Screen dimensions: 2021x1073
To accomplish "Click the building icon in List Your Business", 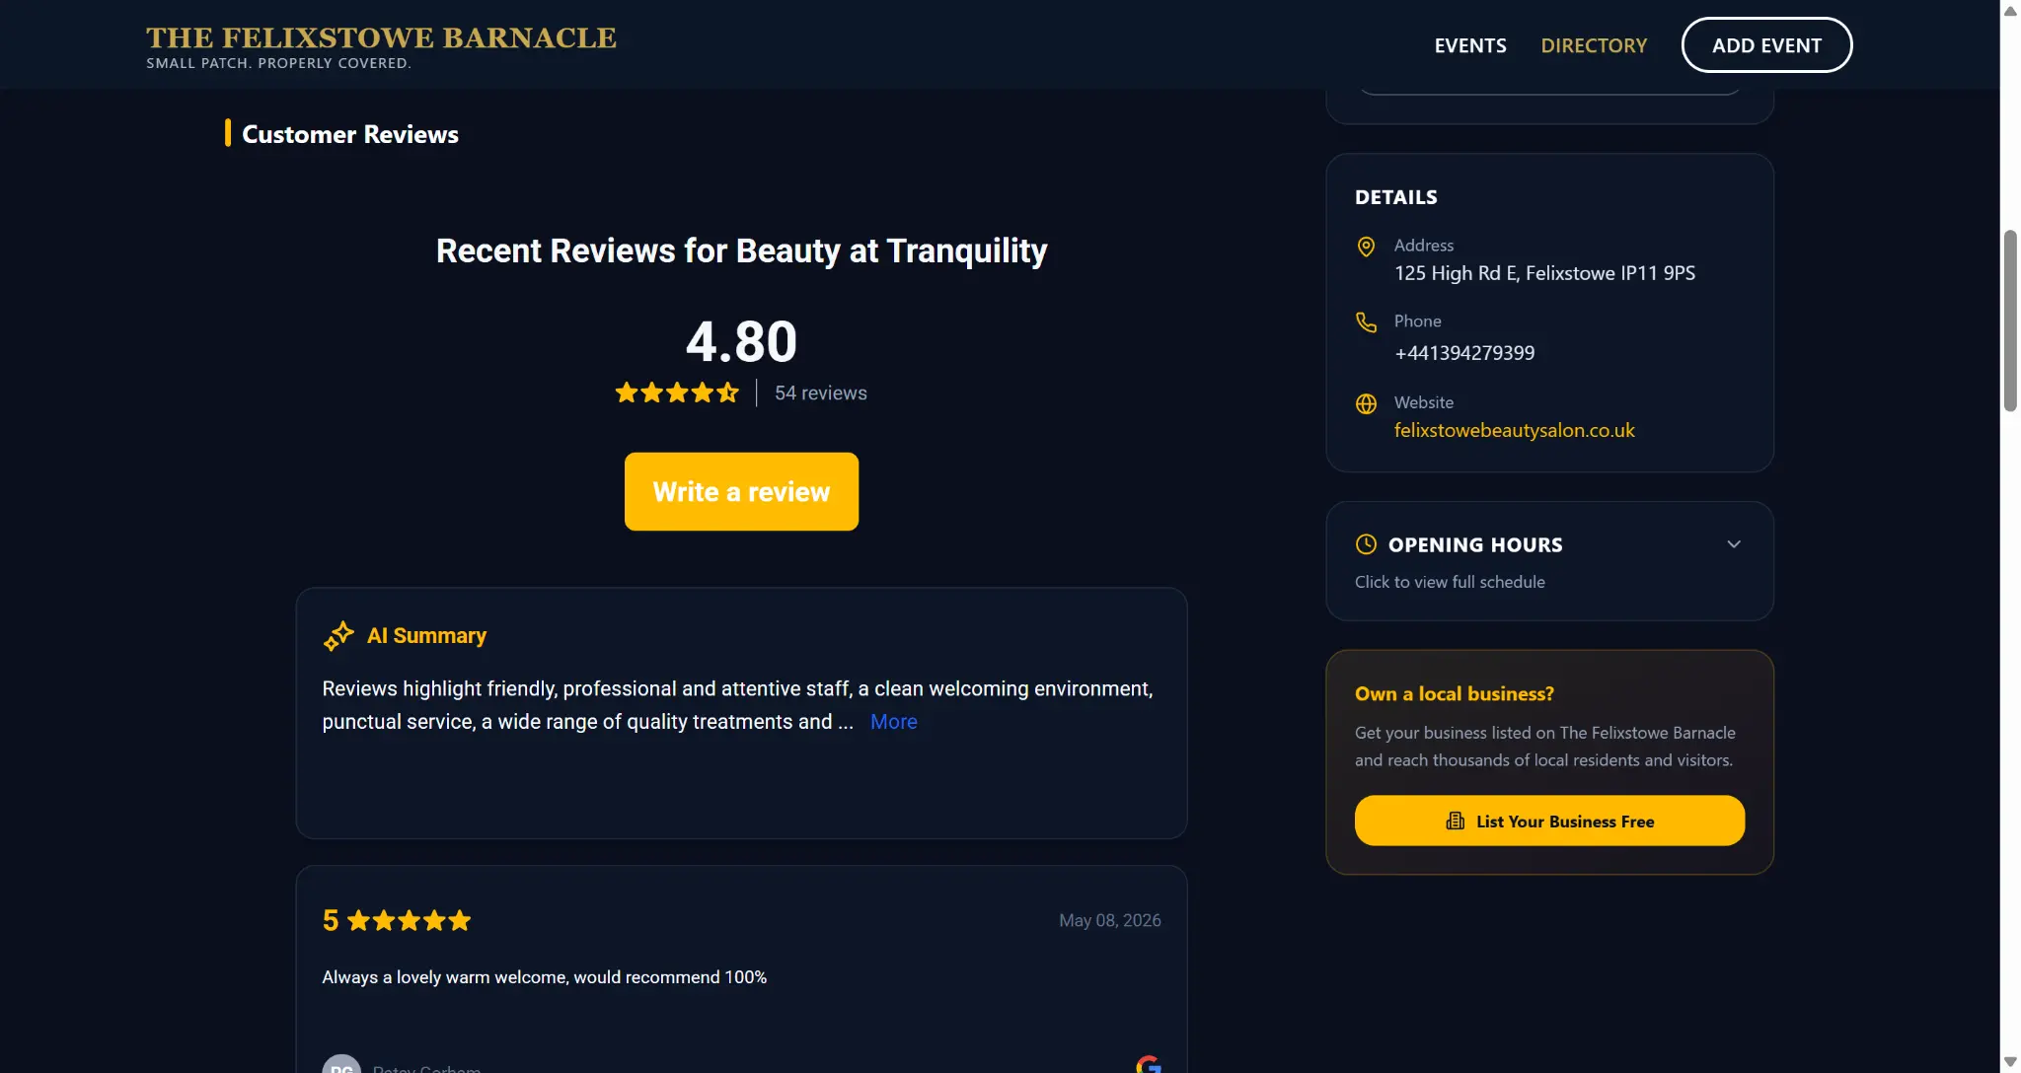I will pos(1455,822).
